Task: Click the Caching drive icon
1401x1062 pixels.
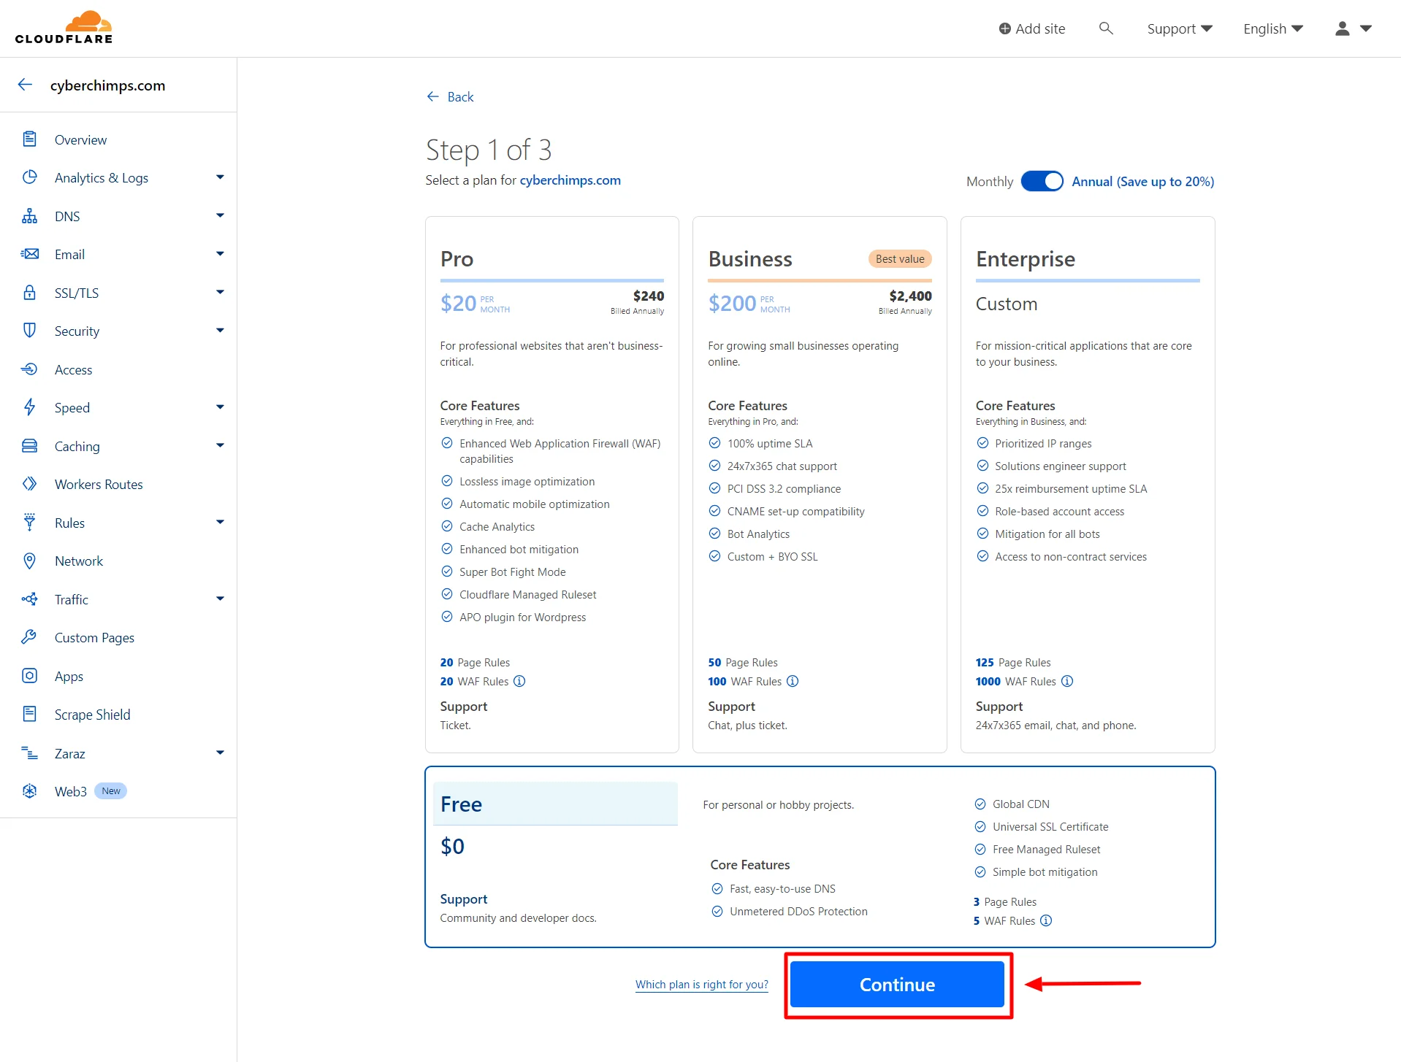Action: (29, 446)
